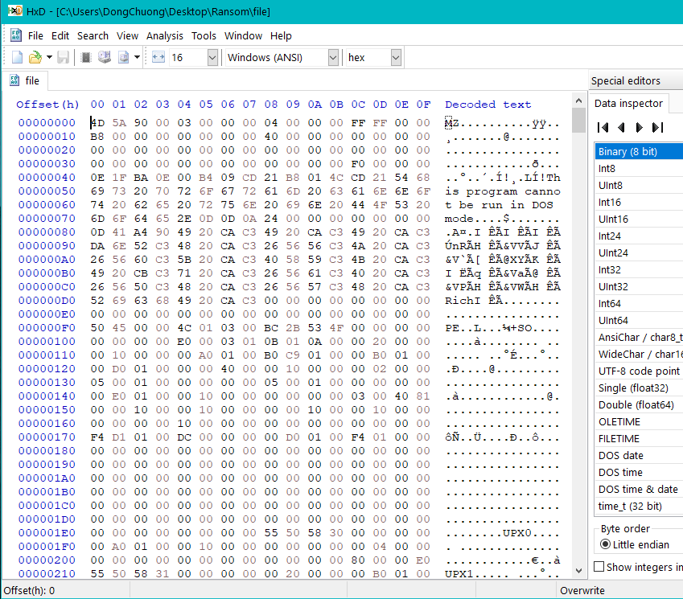Click the HxD document icon in menu bar
Image resolution: width=683 pixels, height=599 pixels.
pyautogui.click(x=15, y=35)
